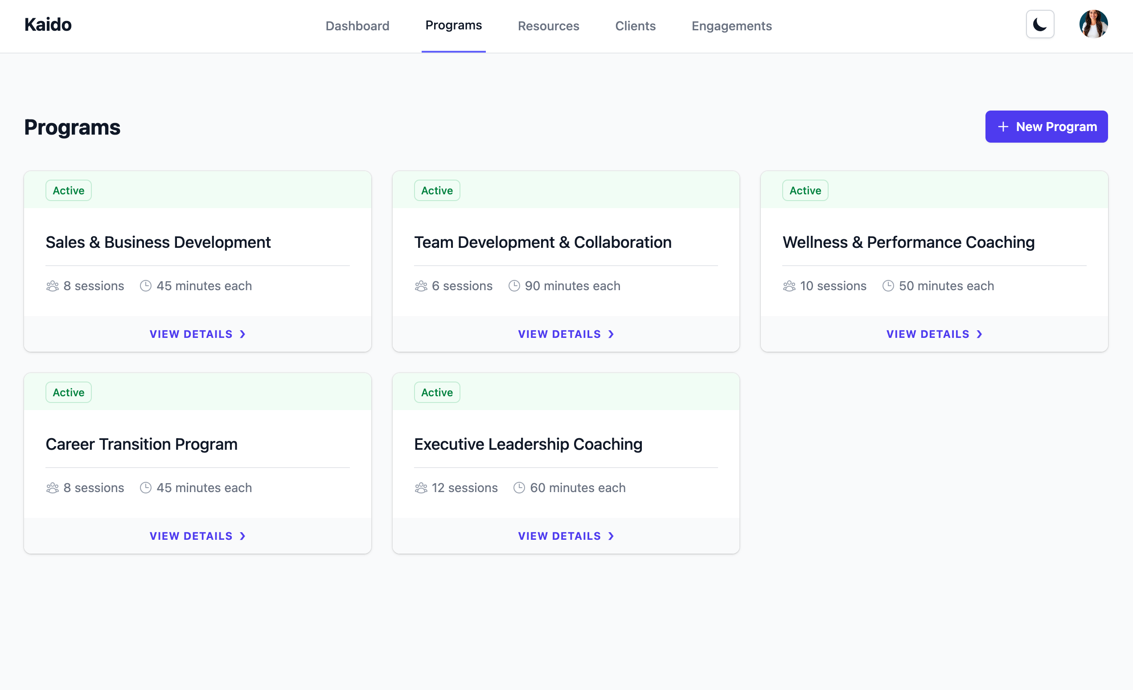Switch to the Dashboard tab

tap(357, 26)
